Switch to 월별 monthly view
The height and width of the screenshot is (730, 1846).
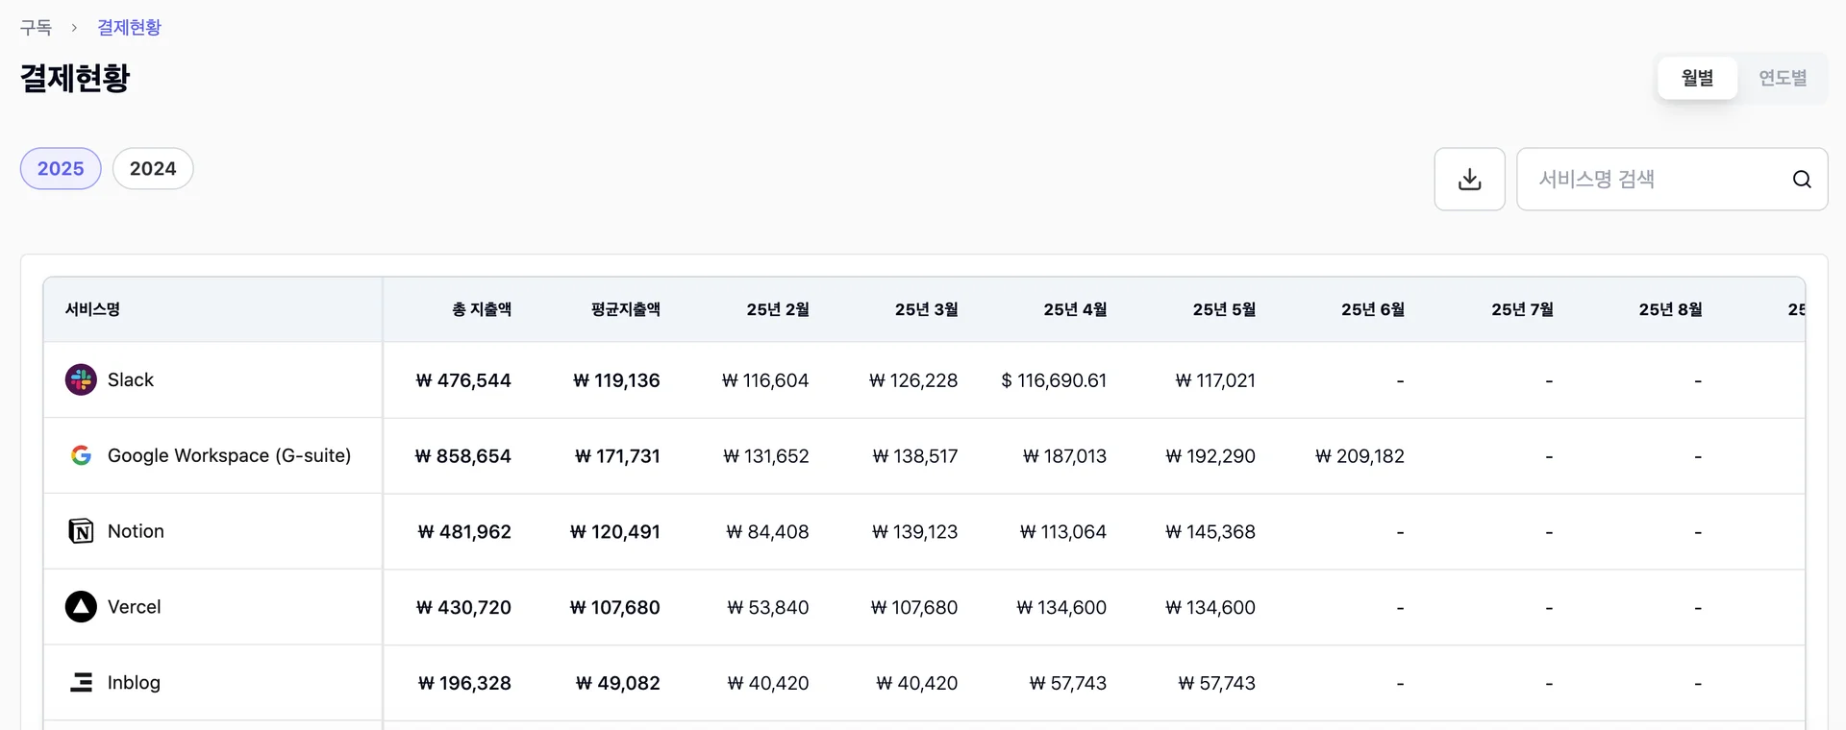tap(1697, 78)
